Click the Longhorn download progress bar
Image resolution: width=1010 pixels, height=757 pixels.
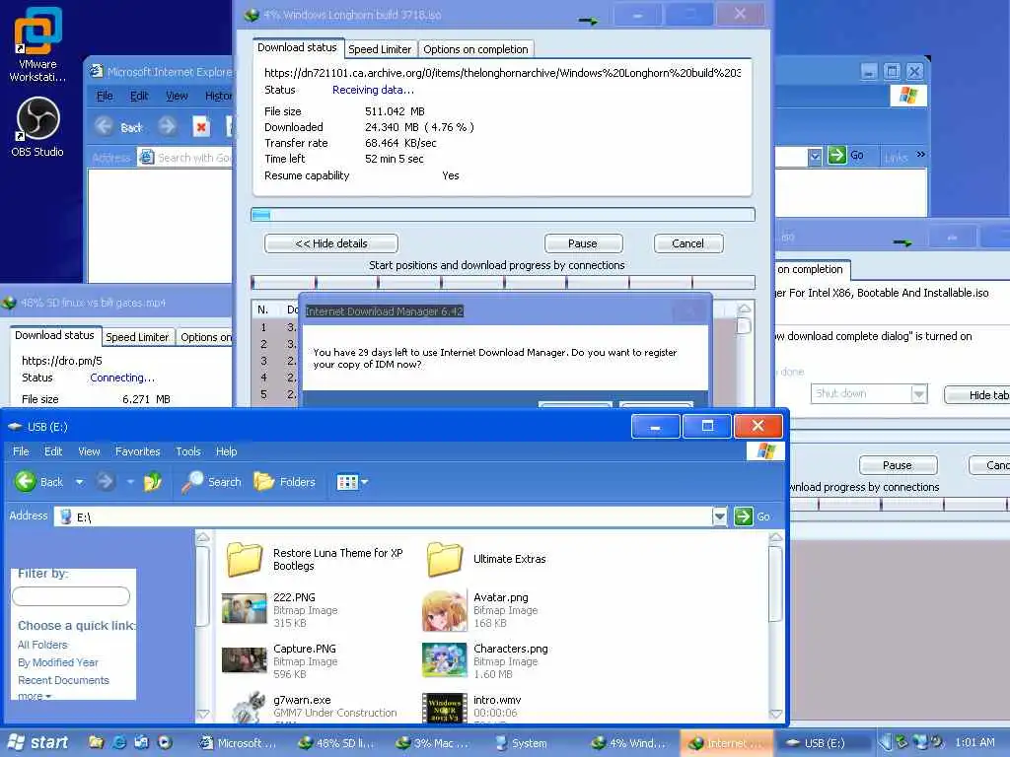click(502, 214)
